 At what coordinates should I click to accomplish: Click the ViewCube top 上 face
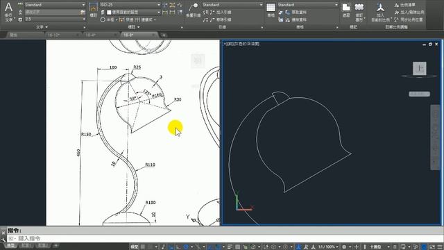point(419,68)
